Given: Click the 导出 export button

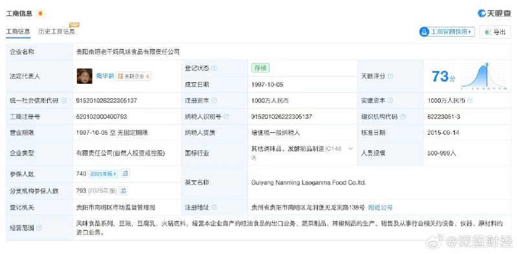Looking at the screenshot, I should pyautogui.click(x=495, y=32).
